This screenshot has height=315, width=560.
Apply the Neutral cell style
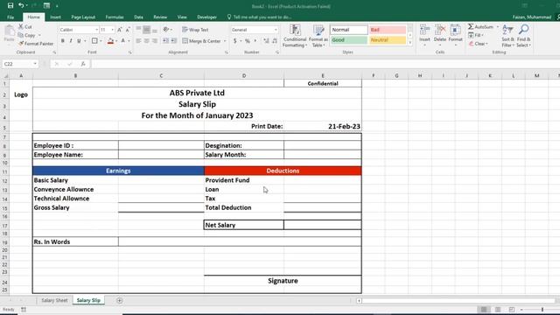coord(388,40)
